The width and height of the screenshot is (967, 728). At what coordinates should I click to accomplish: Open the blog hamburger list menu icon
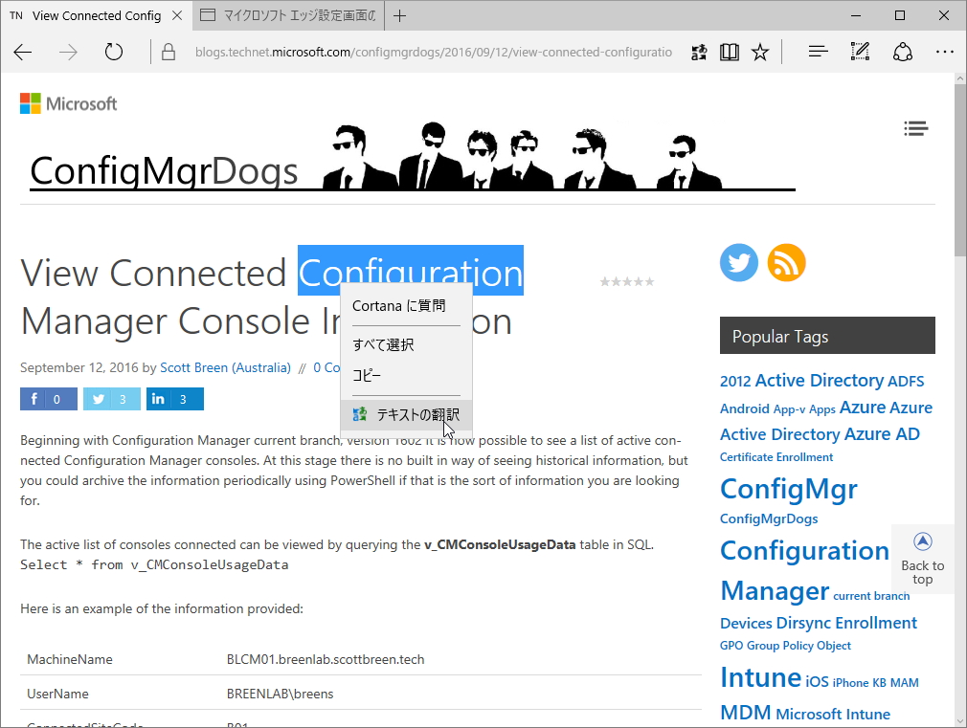coord(916,128)
